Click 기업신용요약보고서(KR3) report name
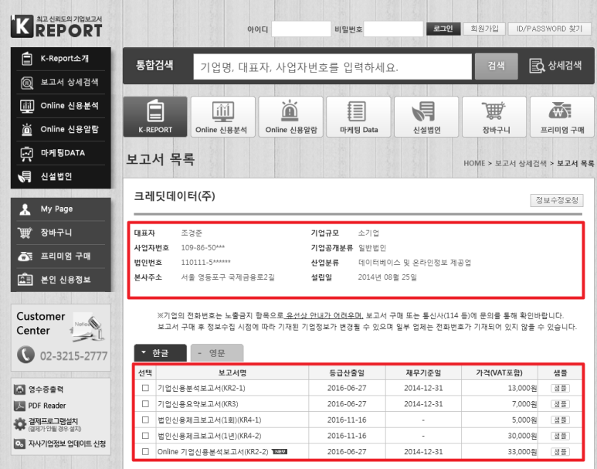The height and width of the screenshot is (469, 597). click(x=198, y=403)
